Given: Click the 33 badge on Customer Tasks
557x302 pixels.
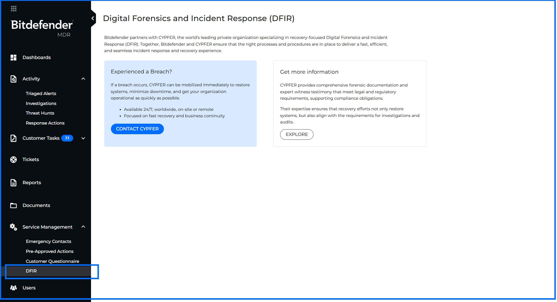Looking at the screenshot, I should [x=67, y=138].
